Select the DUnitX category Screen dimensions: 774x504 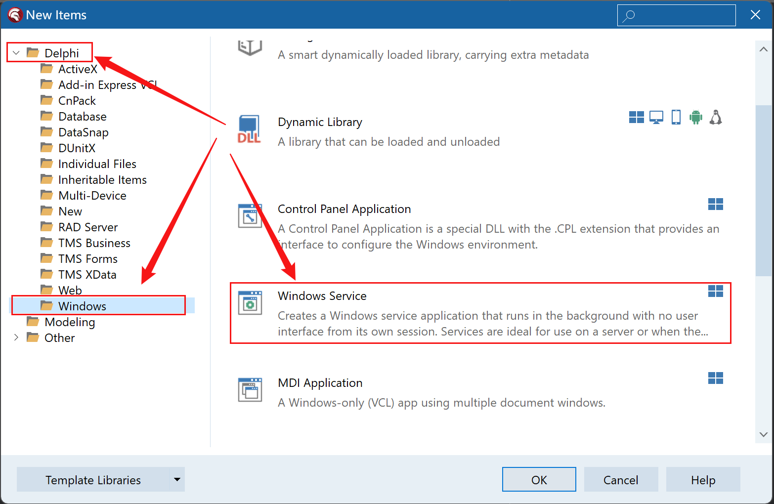pyautogui.click(x=77, y=148)
